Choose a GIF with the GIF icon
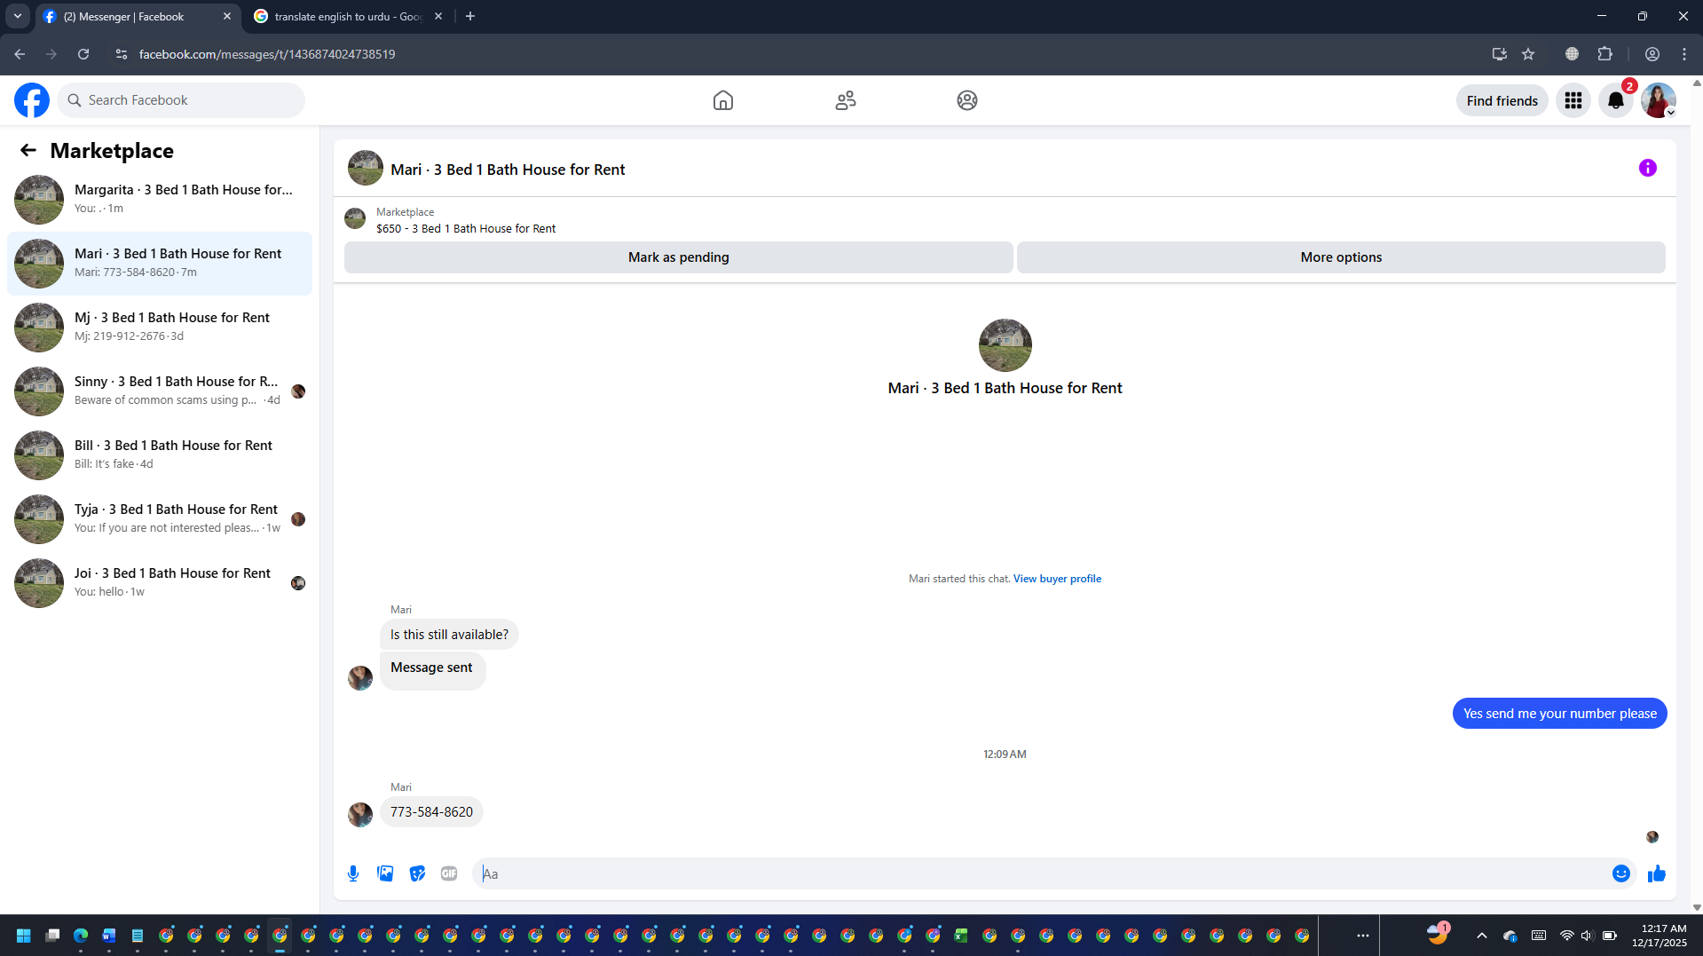The height and width of the screenshot is (956, 1703). click(x=449, y=873)
